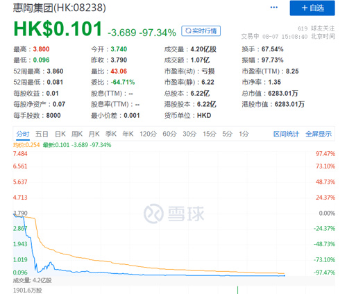Click the 每手股数 value 8000

53,115
